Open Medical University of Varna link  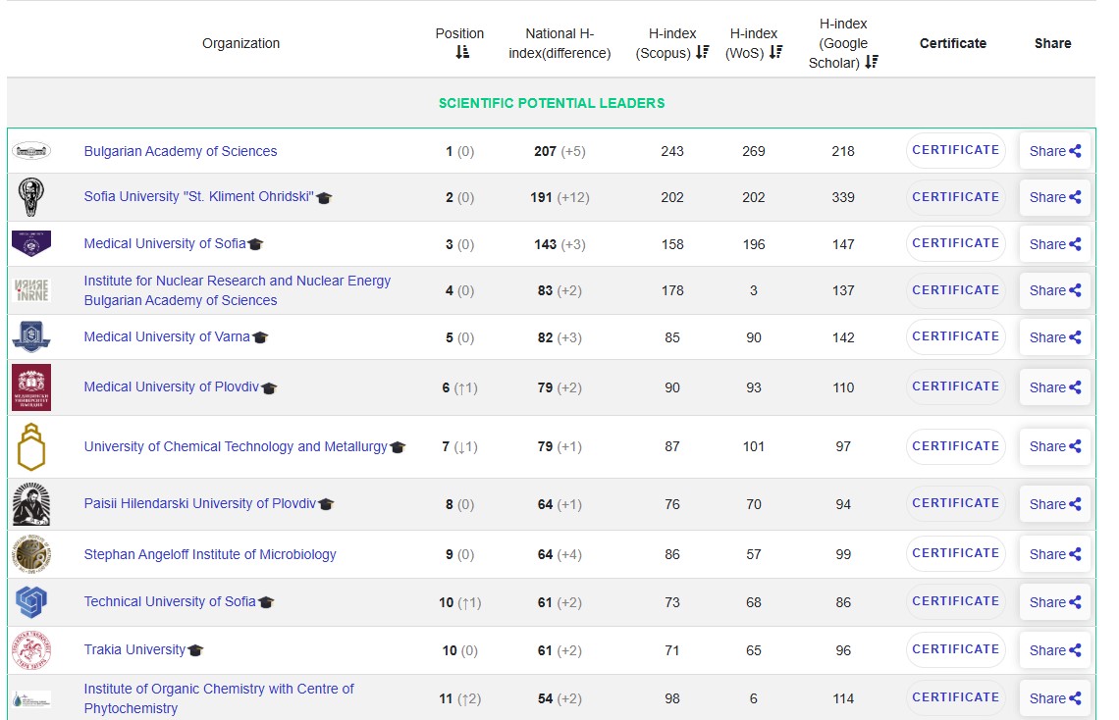(x=167, y=336)
